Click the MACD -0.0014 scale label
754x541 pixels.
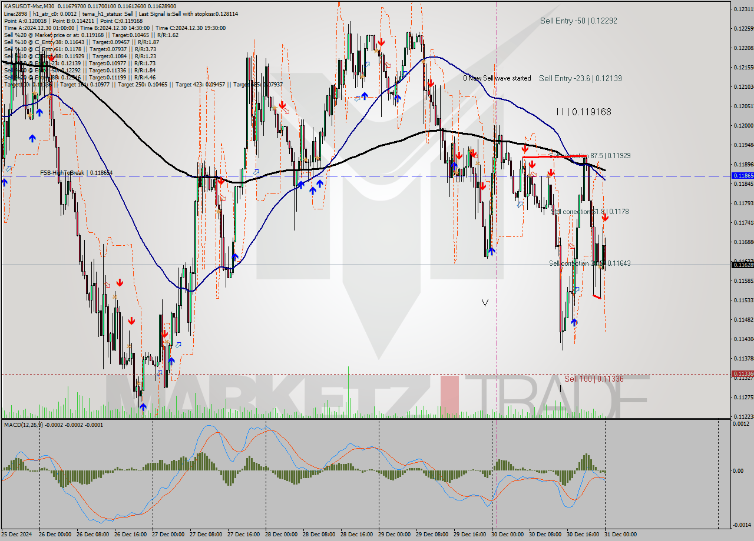(x=743, y=525)
